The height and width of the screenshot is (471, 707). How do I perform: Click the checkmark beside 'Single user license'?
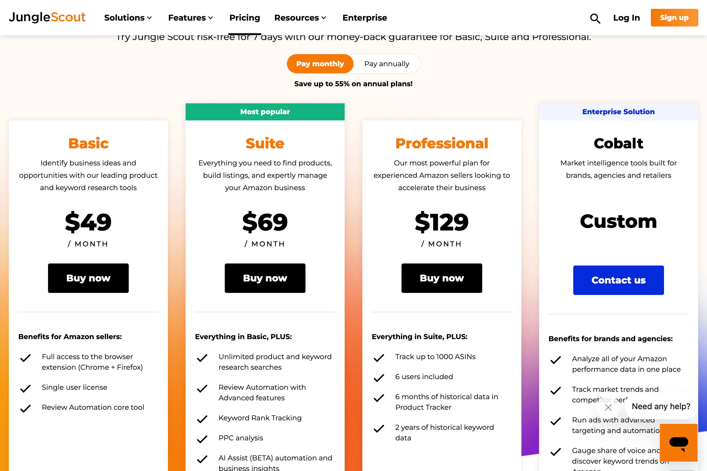[25, 388]
